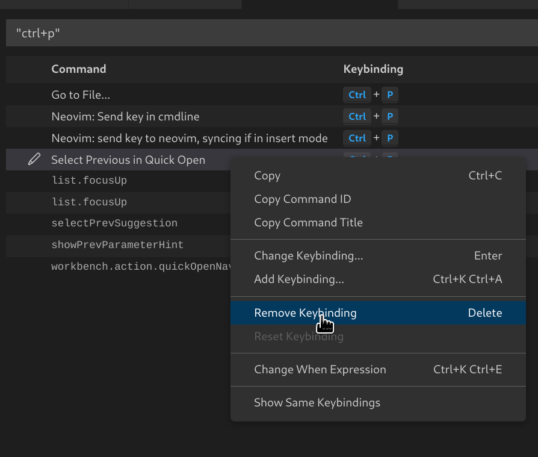
Task: Click the Ctrl key chip next to Go to File
Action: click(x=357, y=95)
